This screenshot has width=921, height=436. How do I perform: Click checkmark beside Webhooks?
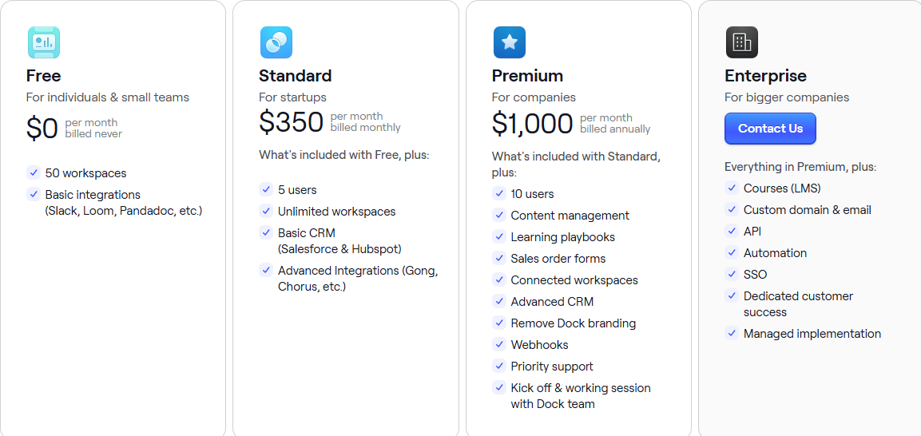499,344
